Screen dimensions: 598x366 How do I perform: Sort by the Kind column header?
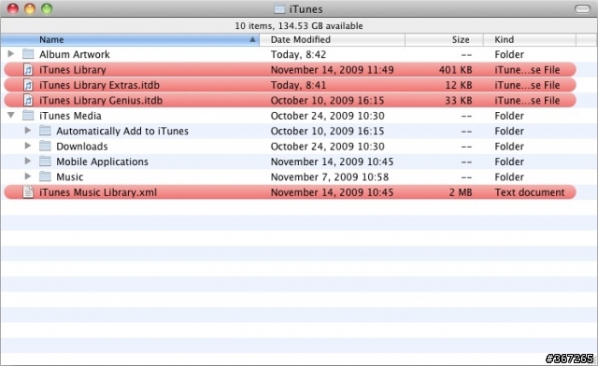[x=530, y=39]
